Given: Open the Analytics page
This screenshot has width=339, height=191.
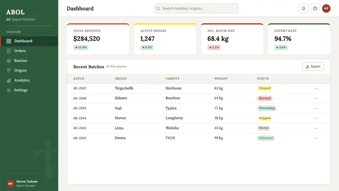Looking at the screenshot, I should pos(29,80).
